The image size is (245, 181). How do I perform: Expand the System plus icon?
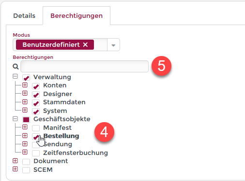point(25,110)
